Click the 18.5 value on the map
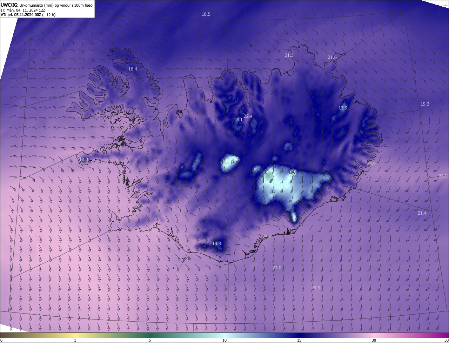The width and height of the screenshot is (449, 343). pos(206,14)
